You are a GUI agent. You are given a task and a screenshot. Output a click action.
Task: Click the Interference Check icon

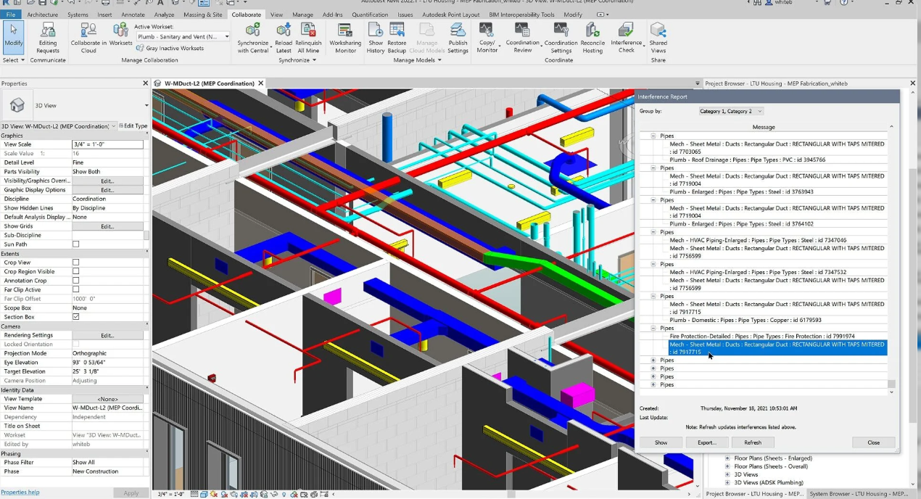coord(626,30)
